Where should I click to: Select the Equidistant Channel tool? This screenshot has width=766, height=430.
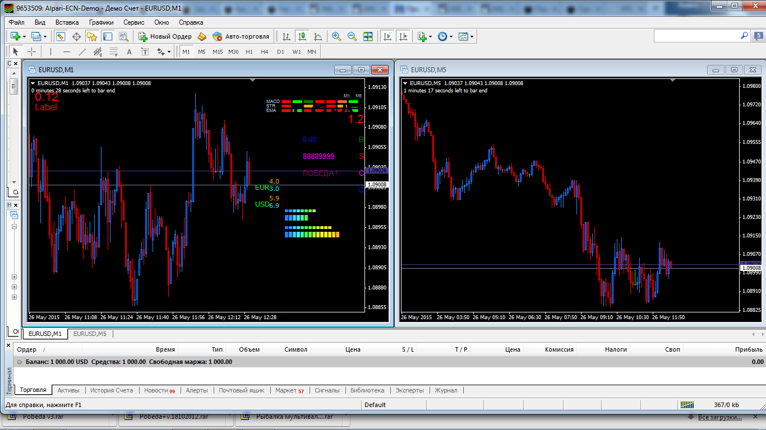pos(98,52)
